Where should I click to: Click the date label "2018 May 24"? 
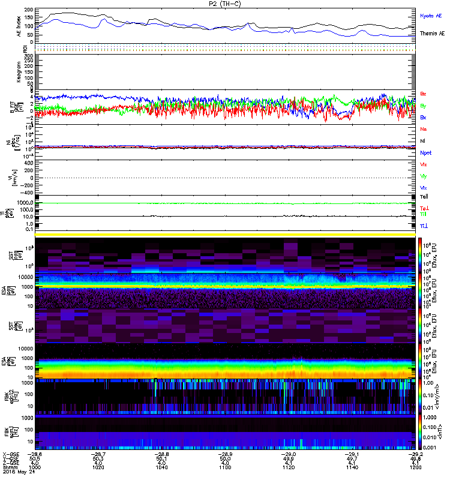point(19,472)
